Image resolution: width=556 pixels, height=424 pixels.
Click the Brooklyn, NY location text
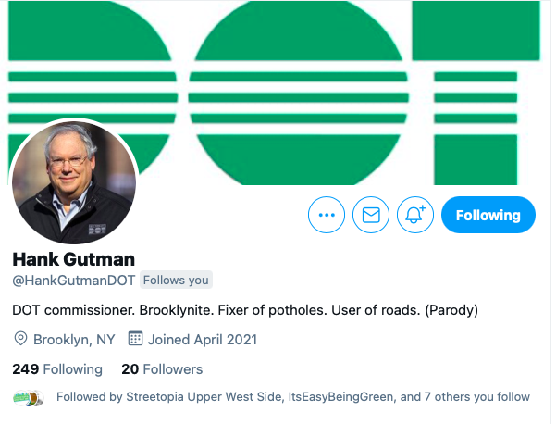(x=74, y=339)
